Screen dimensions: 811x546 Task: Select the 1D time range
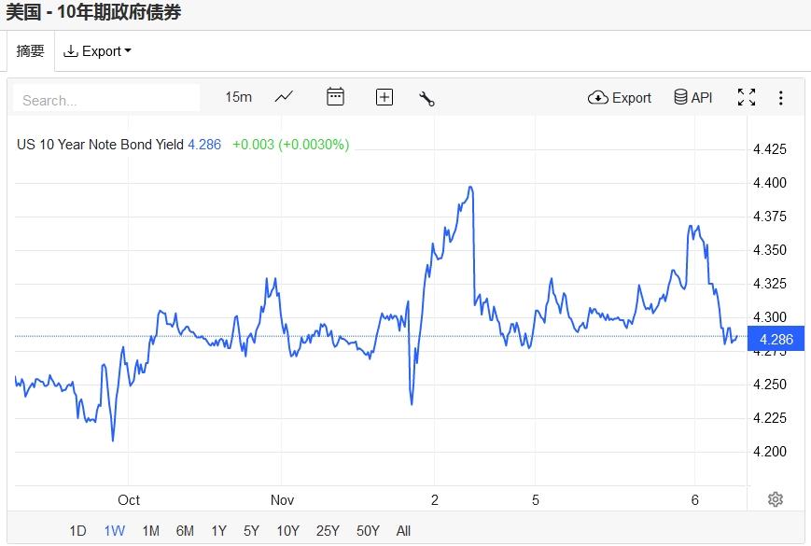[x=77, y=531]
